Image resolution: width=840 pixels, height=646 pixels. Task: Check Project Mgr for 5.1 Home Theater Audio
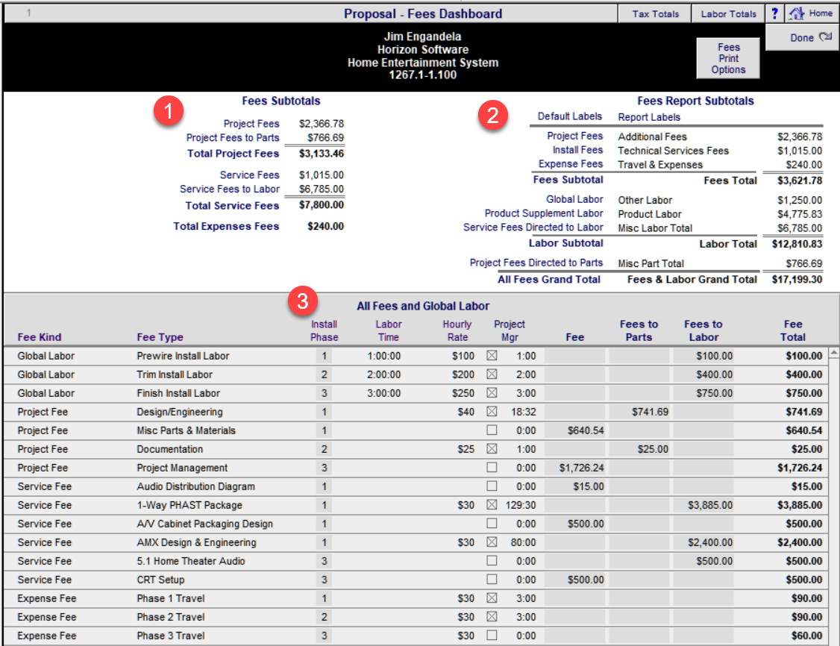pos(492,561)
